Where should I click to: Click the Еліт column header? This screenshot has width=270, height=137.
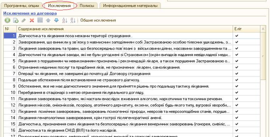(x=247, y=29)
